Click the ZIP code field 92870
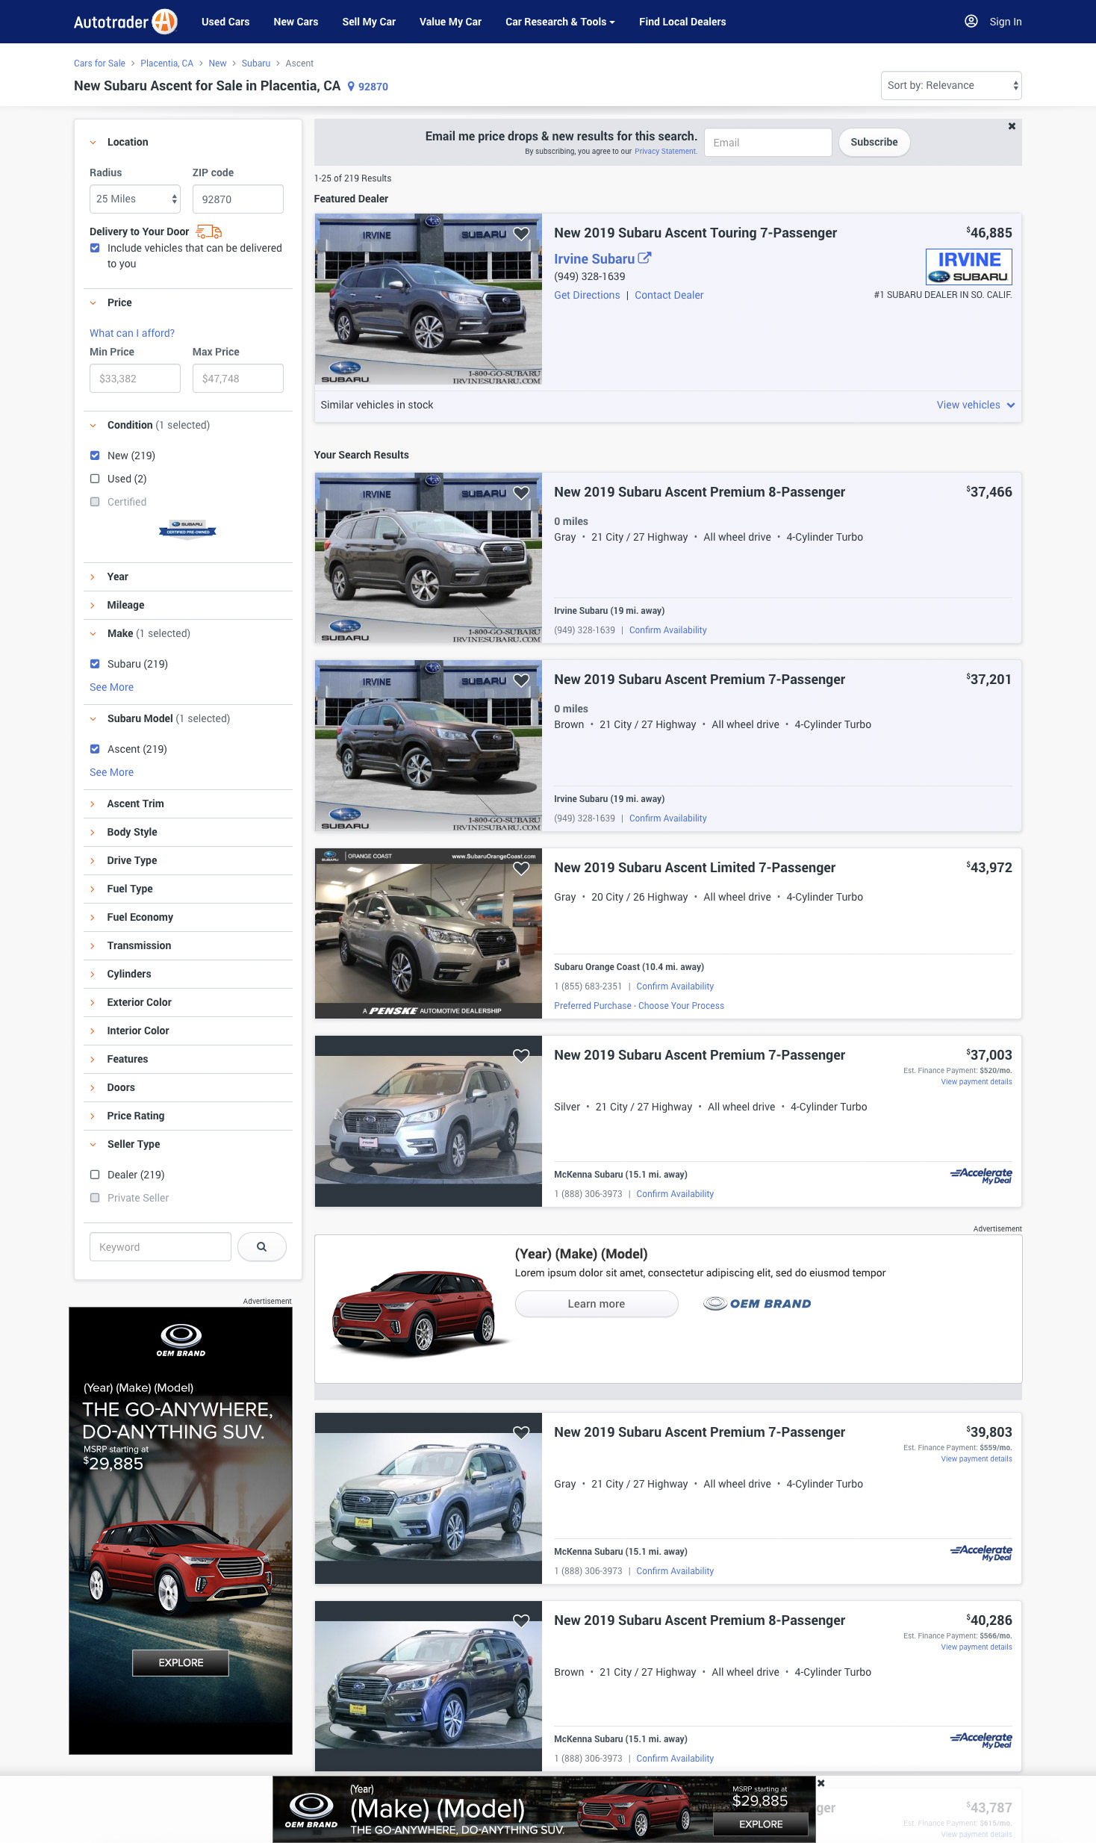Screen dimensions: 1096x1843 [x=238, y=199]
